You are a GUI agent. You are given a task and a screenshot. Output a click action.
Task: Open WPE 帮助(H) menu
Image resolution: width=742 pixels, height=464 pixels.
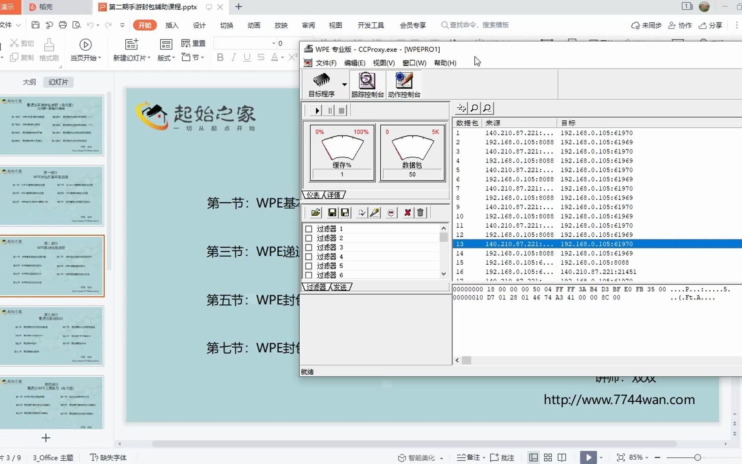445,63
